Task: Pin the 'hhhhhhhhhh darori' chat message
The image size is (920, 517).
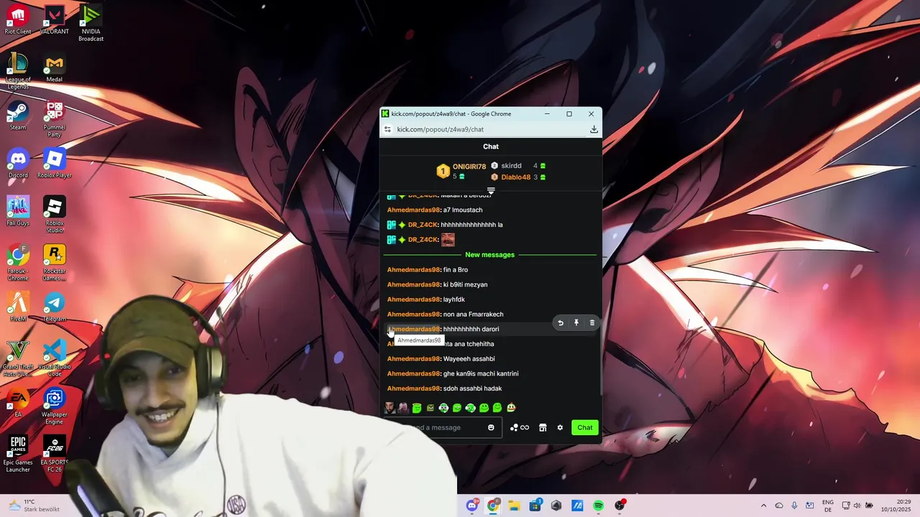Action: [x=576, y=323]
